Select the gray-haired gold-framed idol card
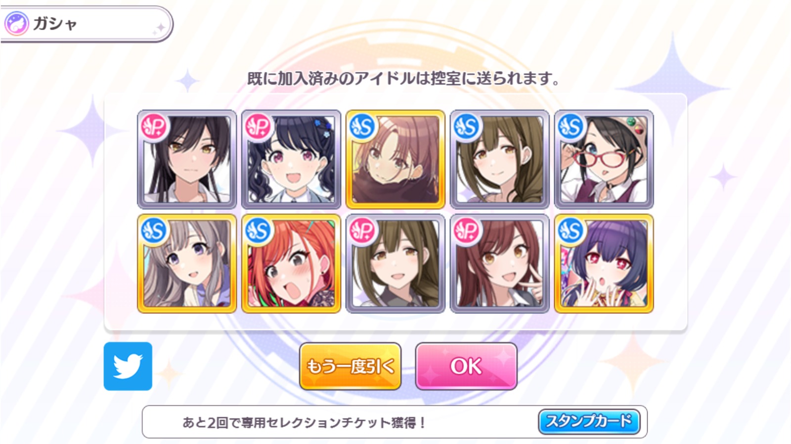This screenshot has height=444, width=791. 187,263
